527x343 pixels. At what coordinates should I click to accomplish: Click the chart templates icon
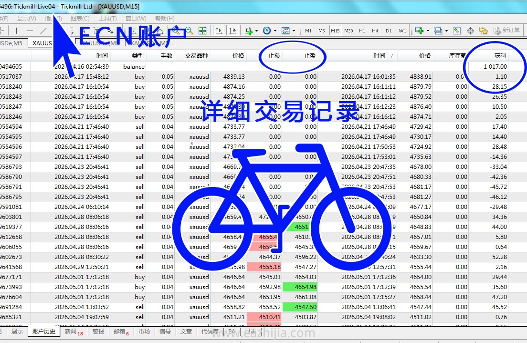click(285, 31)
